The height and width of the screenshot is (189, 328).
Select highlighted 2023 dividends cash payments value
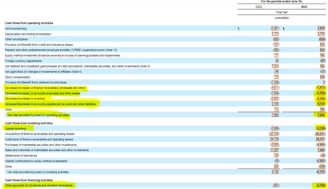pyautogui.click(x=320, y=185)
